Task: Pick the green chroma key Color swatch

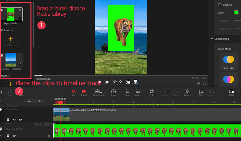Action: click(236, 13)
